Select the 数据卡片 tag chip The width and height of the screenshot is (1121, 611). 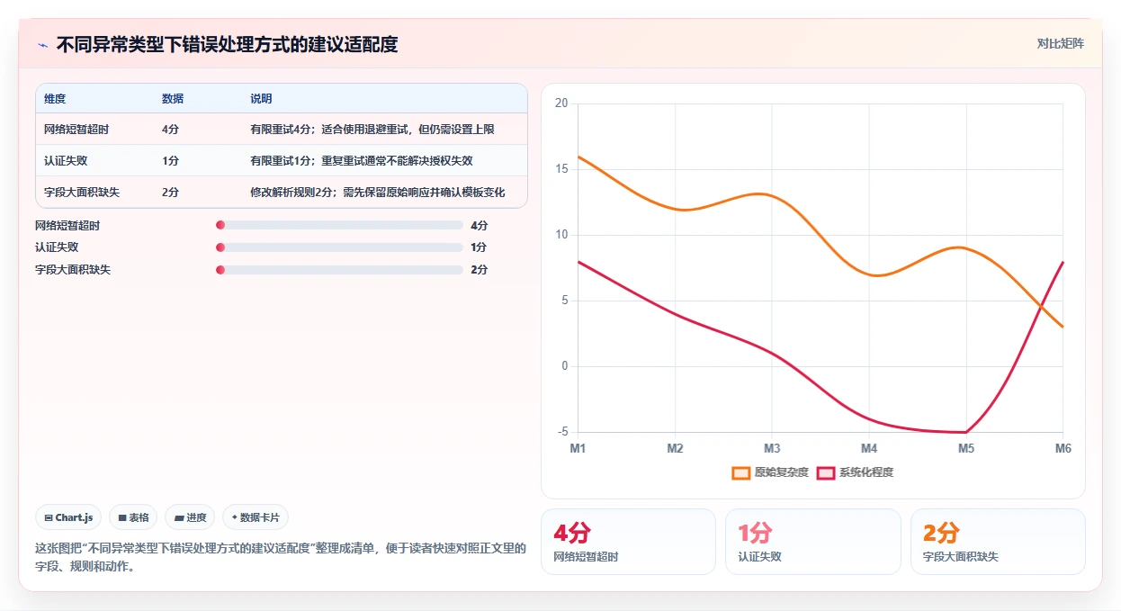256,517
